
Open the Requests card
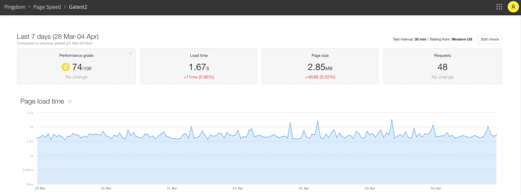click(443, 66)
